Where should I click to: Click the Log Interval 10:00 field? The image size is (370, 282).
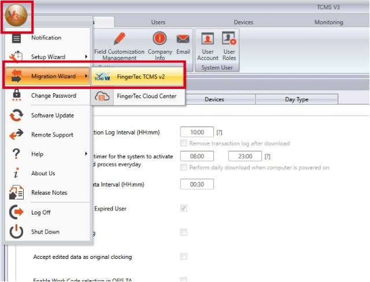click(197, 132)
